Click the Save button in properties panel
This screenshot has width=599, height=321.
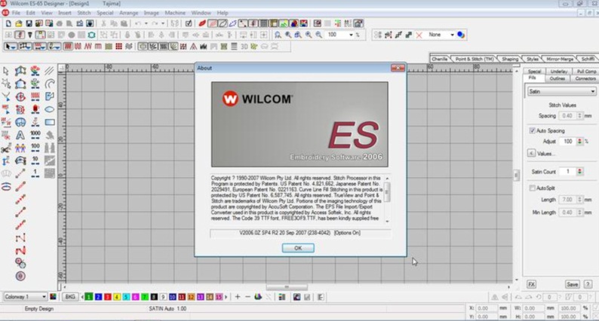tap(573, 284)
